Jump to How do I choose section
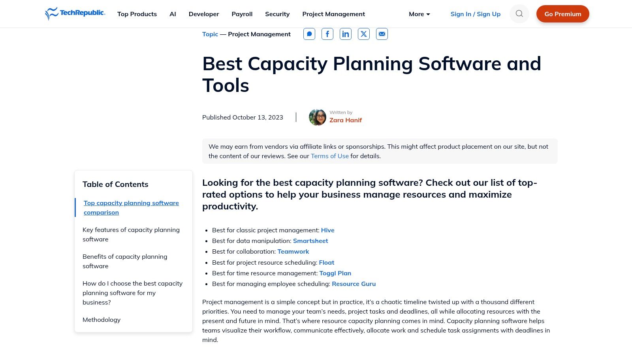Viewport: 632px width, 355px height. (x=133, y=293)
